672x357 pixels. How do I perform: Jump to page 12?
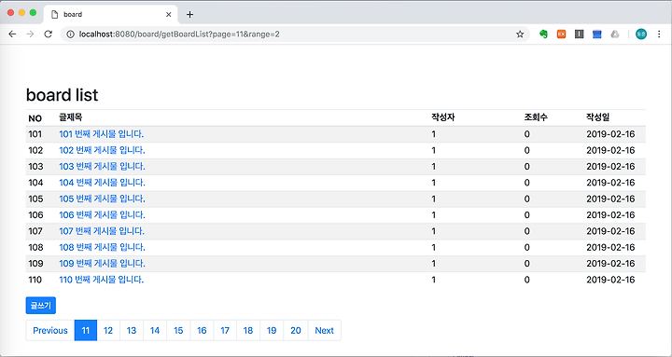coord(108,331)
